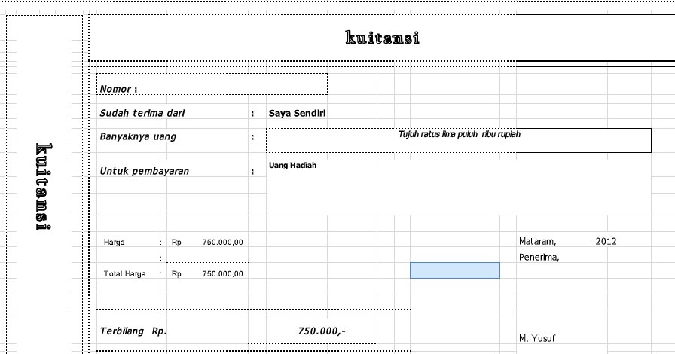The width and height of the screenshot is (675, 354).
Task: Select the 'Mataram,' cell
Action: click(x=537, y=241)
